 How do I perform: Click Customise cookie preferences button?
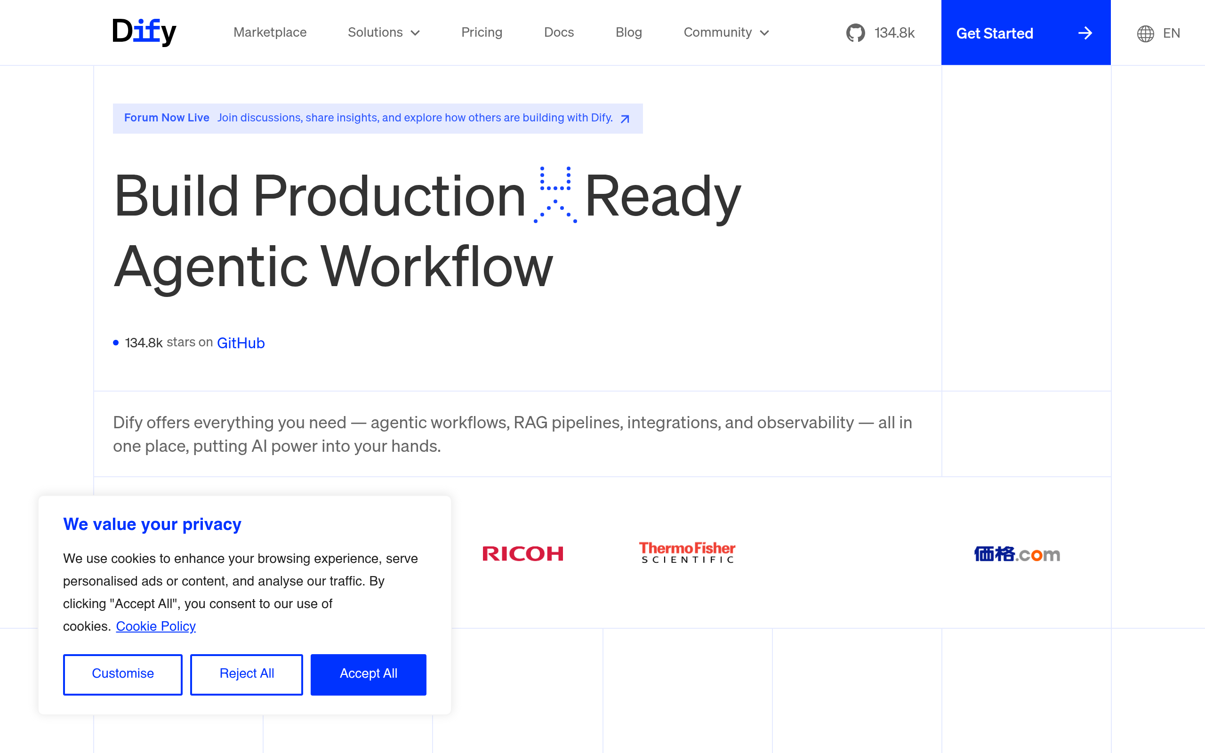(122, 674)
